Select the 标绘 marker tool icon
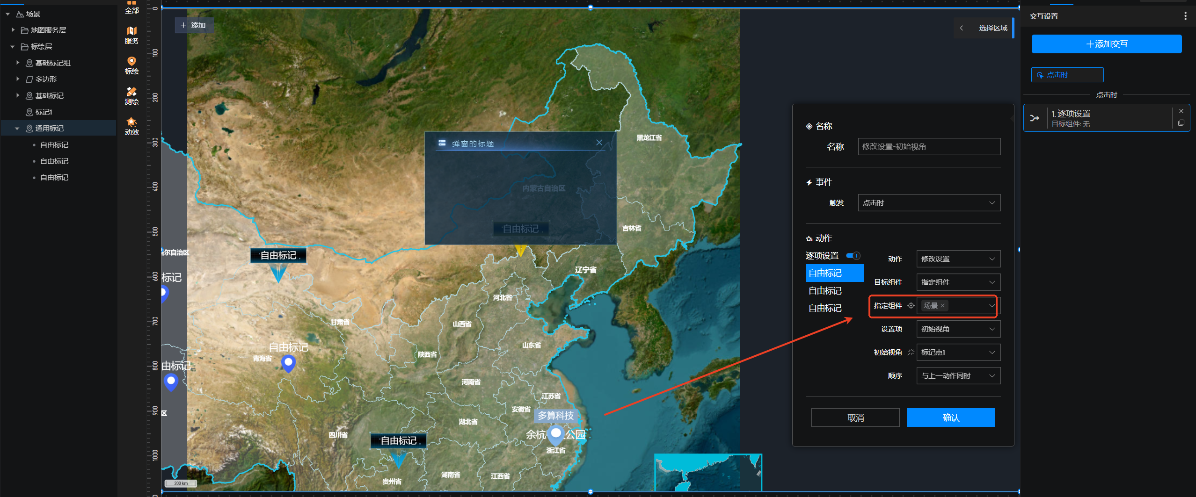The image size is (1196, 497). (131, 65)
